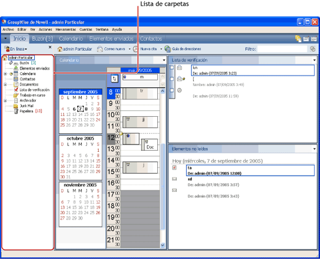The image size is (320, 259).
Task: Click the day-view scrollbar up arrow
Action: (163, 91)
